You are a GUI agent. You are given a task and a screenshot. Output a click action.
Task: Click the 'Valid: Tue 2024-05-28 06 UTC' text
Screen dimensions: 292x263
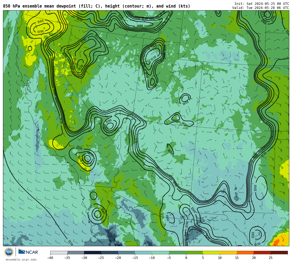tap(261, 8)
